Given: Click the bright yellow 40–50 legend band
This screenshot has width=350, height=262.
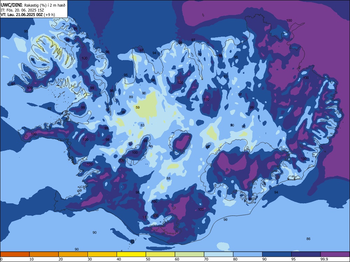Looking at the screenshot, I should pyautogui.click(x=131, y=254).
